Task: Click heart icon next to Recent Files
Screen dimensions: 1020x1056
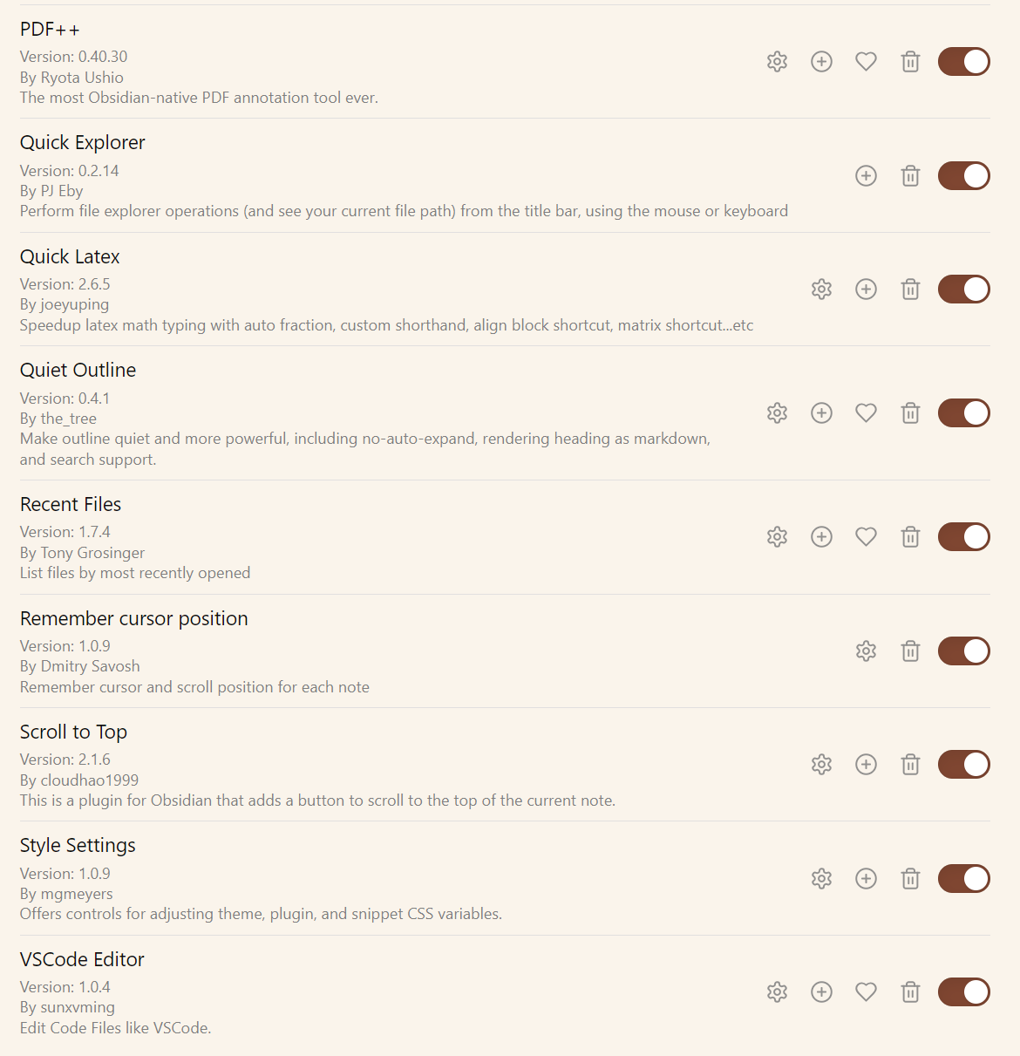Action: point(866,537)
